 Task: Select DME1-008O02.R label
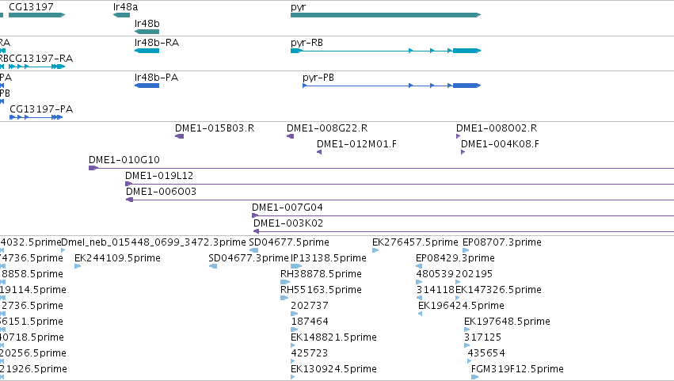click(497, 128)
